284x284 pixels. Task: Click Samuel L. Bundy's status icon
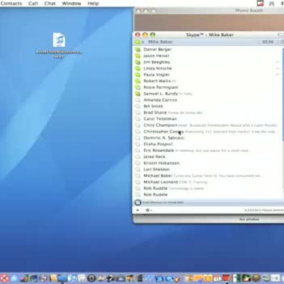pos(138,94)
